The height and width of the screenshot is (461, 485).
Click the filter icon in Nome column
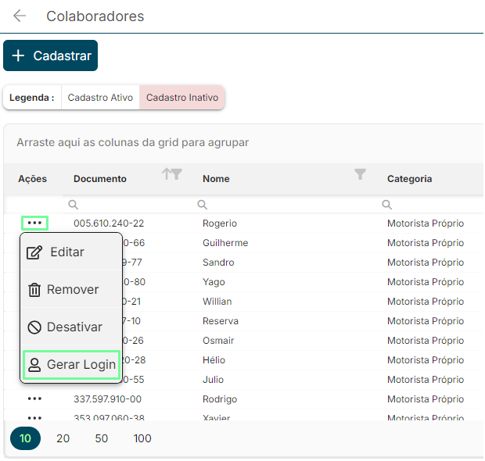click(360, 174)
